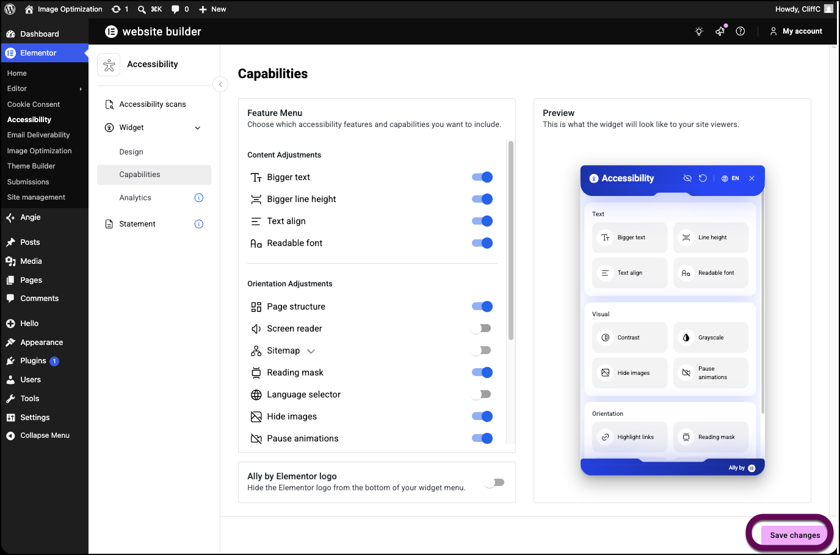The image size is (840, 555).
Task: Click the Plugins plug icon
Action: coord(10,361)
